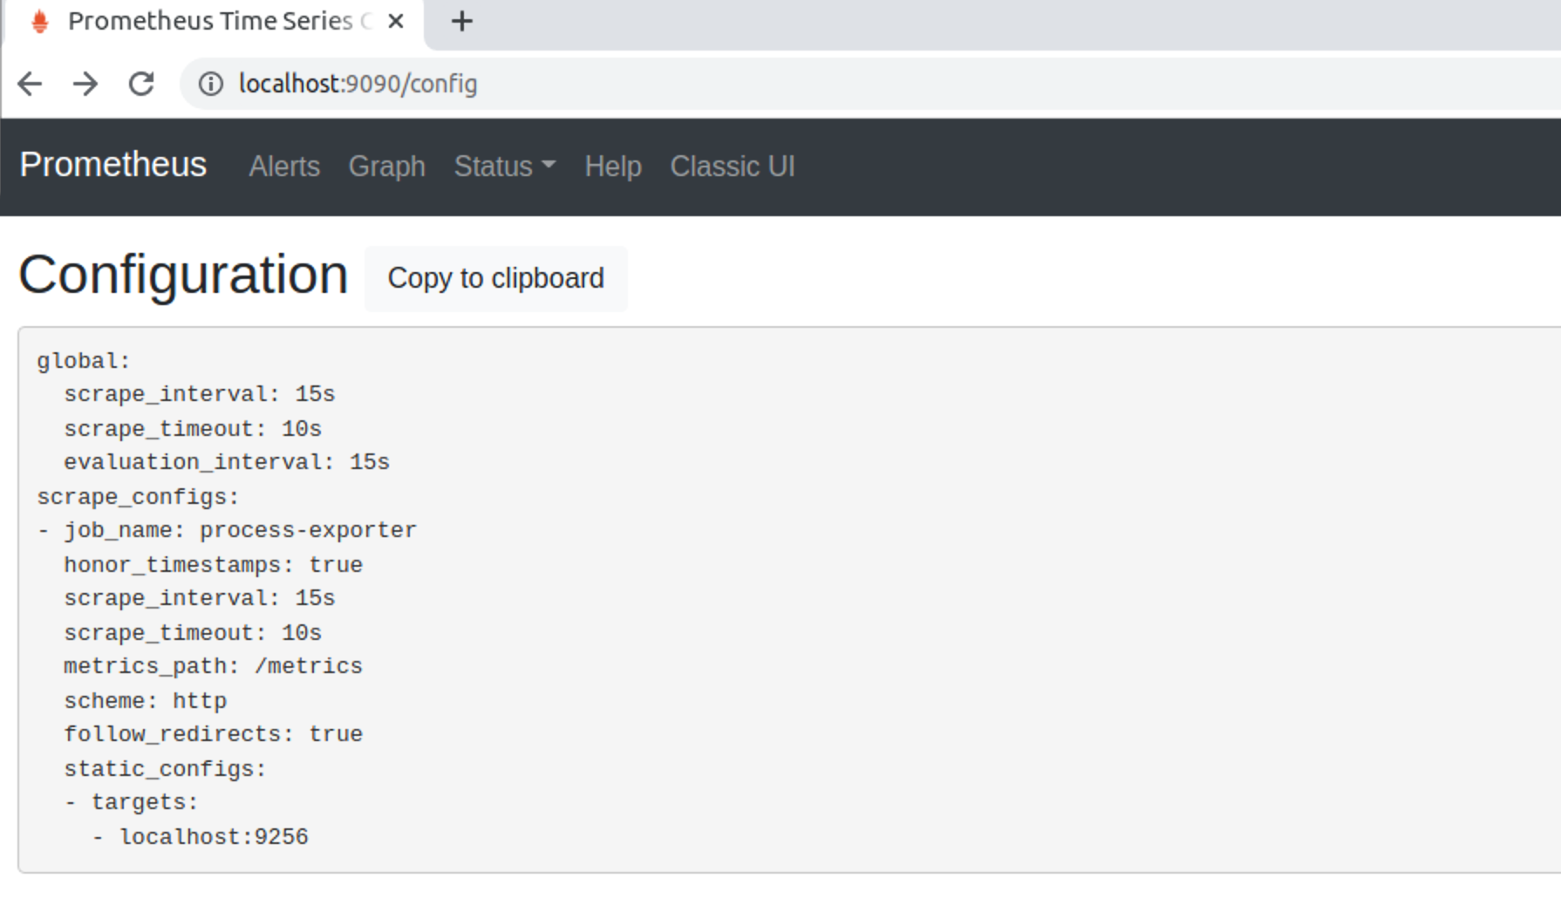Click 'scrape_interval: 15s' under global

(x=199, y=394)
